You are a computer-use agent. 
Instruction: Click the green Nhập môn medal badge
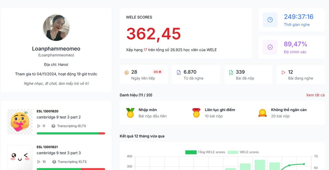click(x=130, y=113)
